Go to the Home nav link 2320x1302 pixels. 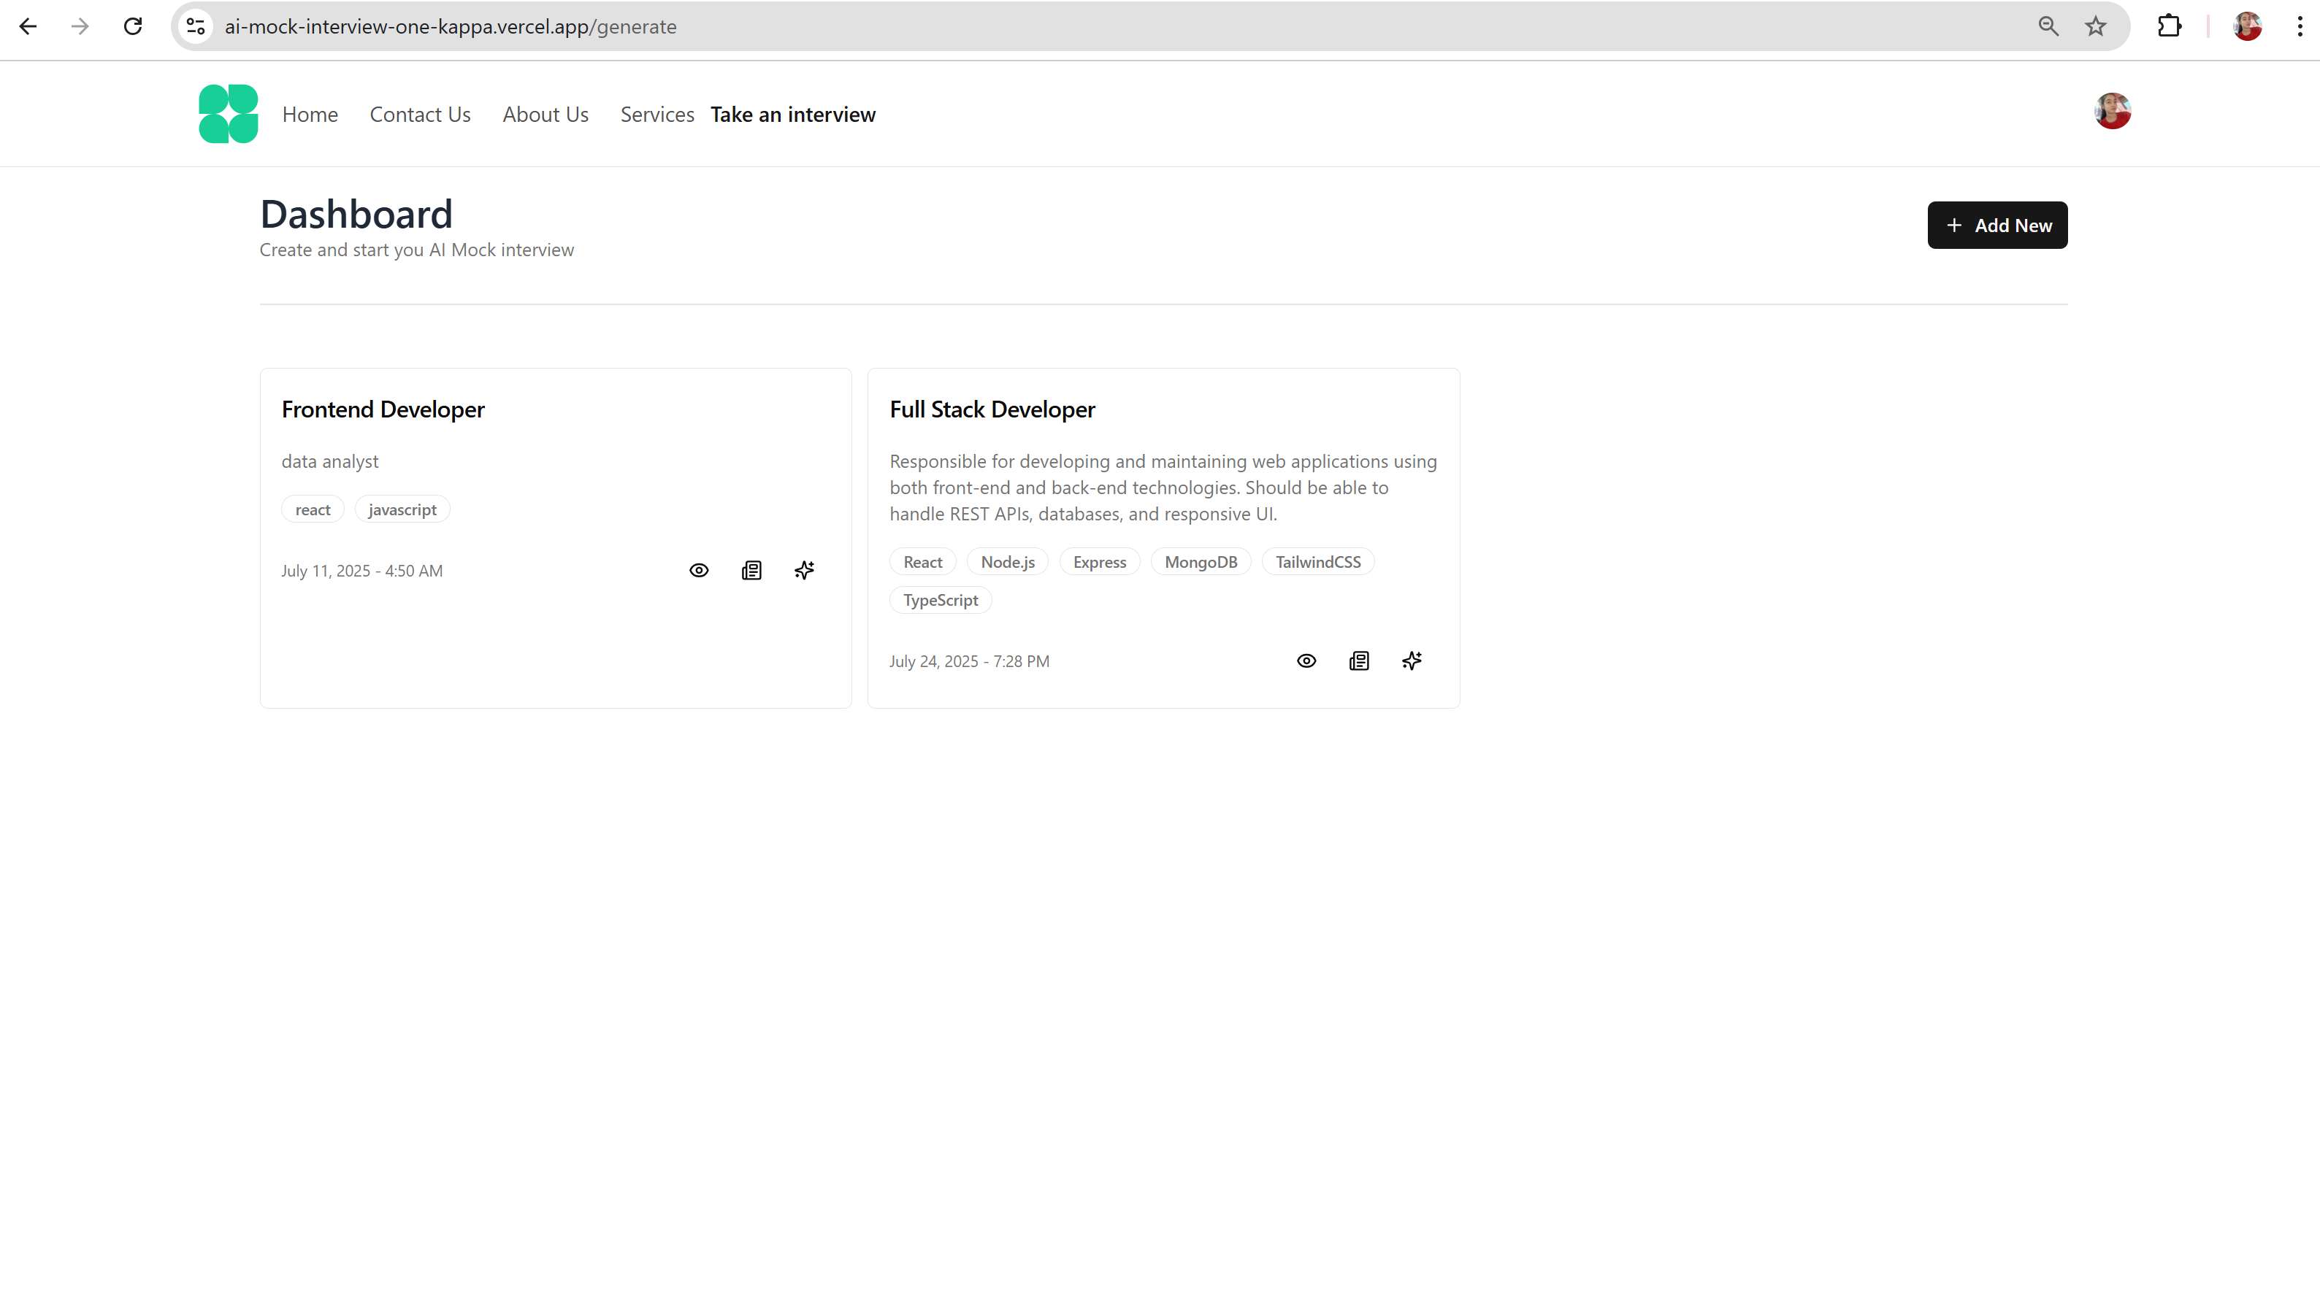310,115
